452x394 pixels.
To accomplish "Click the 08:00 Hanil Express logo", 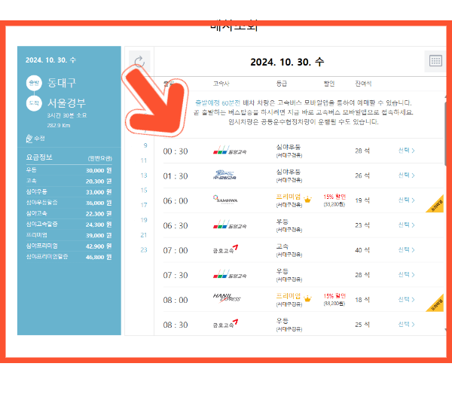I will (x=227, y=298).
